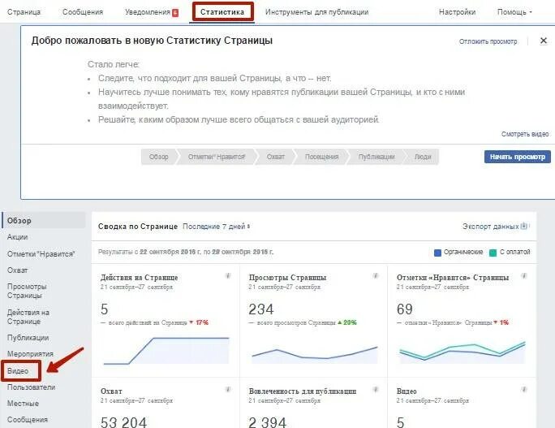
Task: Click the Отложить просмотр link
Action: coord(488,41)
